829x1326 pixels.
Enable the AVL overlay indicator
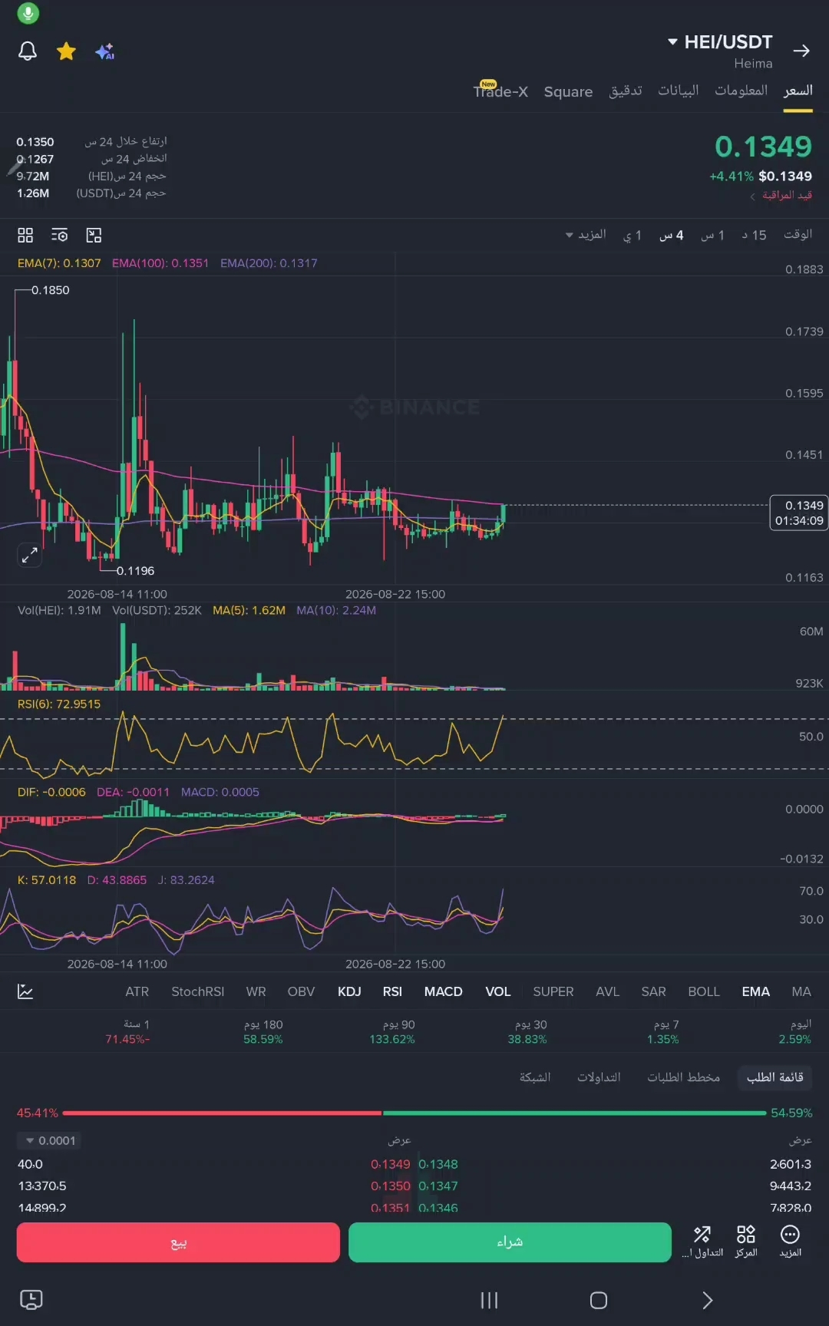[x=608, y=991]
